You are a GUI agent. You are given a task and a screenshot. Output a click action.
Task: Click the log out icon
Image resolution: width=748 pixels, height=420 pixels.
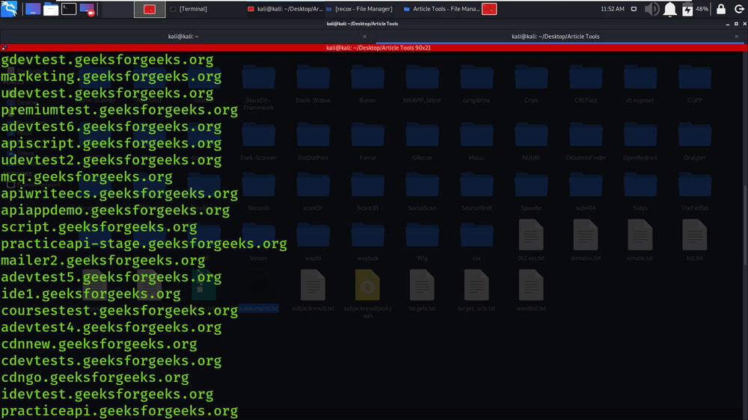click(739, 9)
